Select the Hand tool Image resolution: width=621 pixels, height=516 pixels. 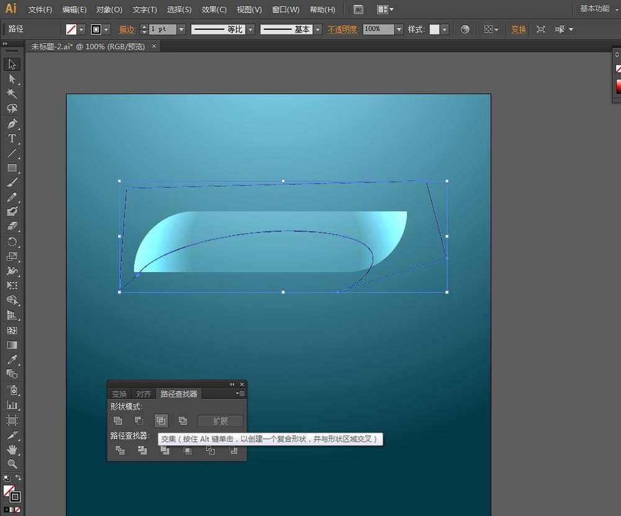12,449
